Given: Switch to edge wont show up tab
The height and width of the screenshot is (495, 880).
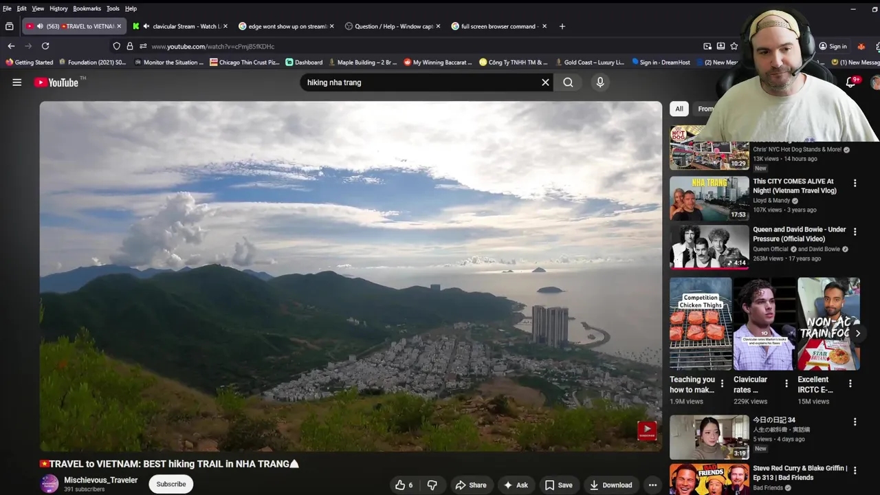Looking at the screenshot, I should 285,26.
